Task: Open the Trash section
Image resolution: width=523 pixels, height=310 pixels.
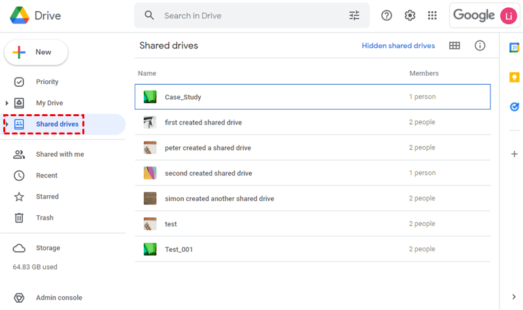Action: pos(44,218)
